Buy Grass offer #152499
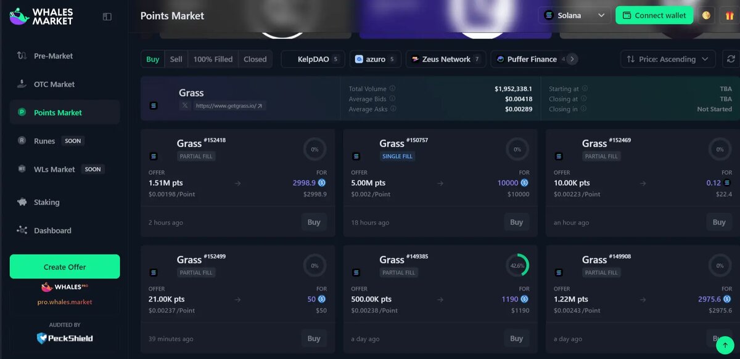Viewport: 740px width, 359px height. click(x=314, y=338)
